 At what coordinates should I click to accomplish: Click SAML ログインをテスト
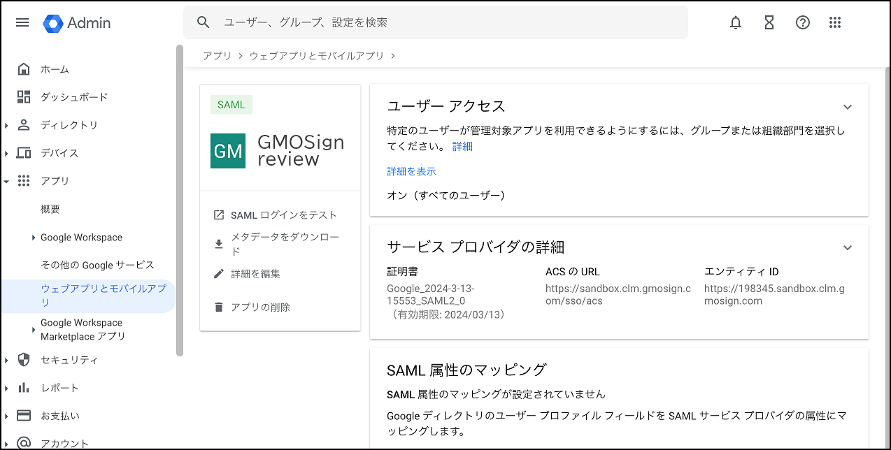283,215
